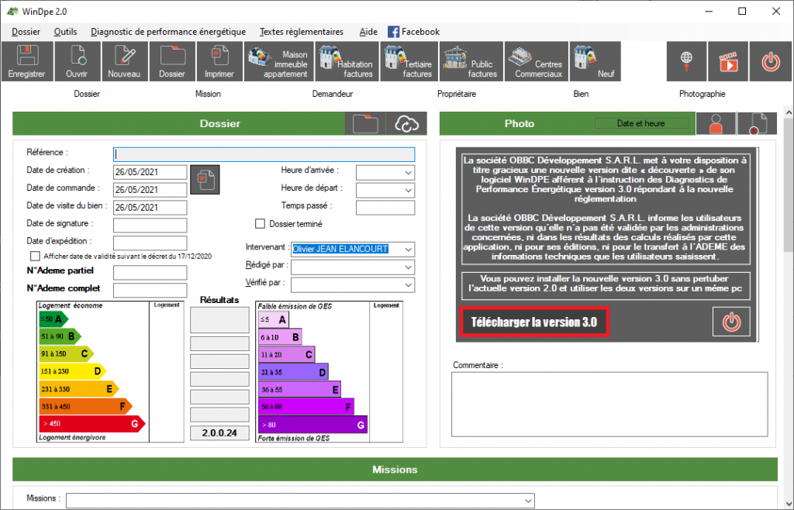Viewport: 794px width, 510px height.
Task: Click the toolbar power quit icon
Action: pyautogui.click(x=770, y=61)
